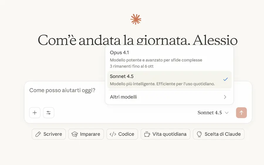This screenshot has width=264, height=165.
Task: Click the graduation cap icon beside Imparare
Action: click(x=75, y=134)
